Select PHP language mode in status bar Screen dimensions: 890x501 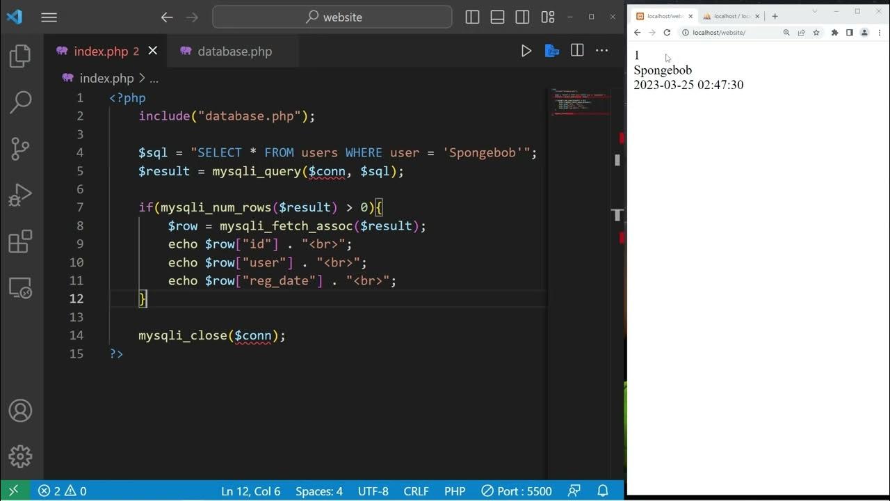click(455, 491)
